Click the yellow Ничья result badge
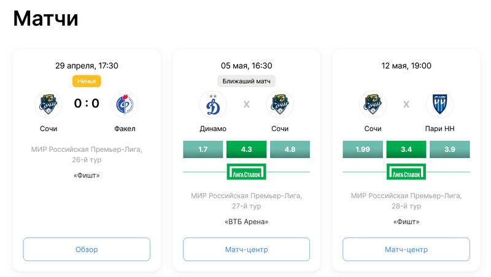Viewport: 491px width, 277px height. click(x=87, y=81)
